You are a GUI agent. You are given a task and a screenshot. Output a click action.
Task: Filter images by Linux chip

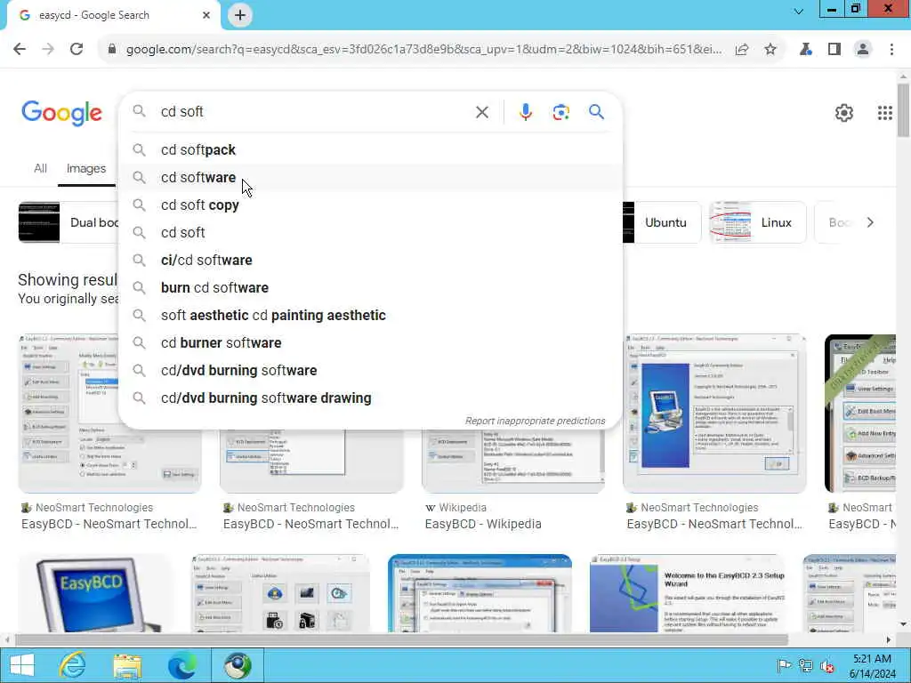point(758,222)
